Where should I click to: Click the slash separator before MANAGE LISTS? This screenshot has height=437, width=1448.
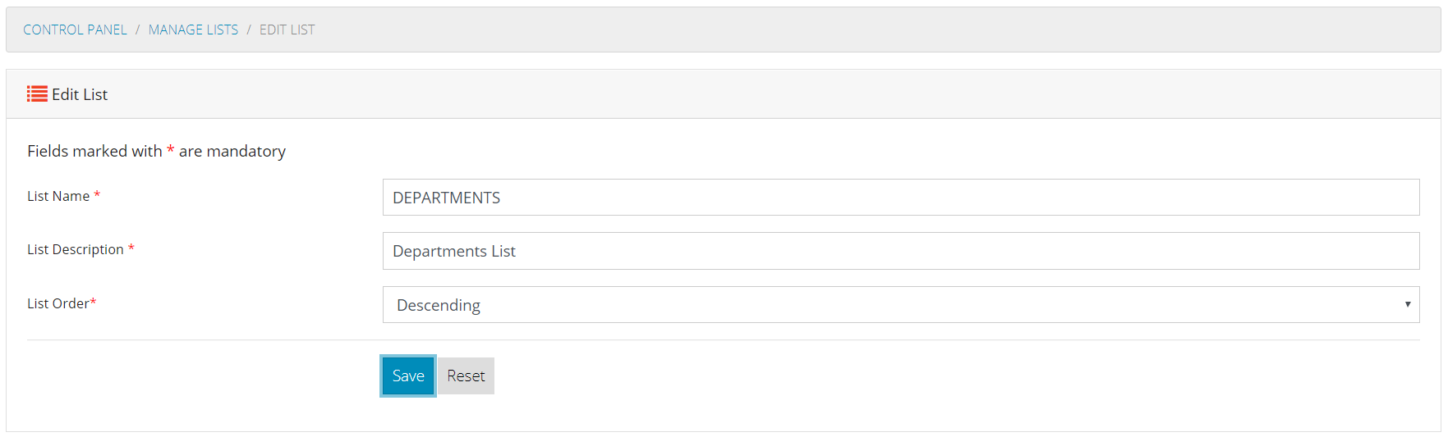(x=138, y=30)
